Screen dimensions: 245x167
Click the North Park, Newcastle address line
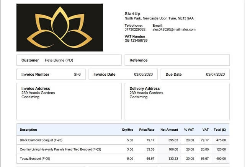(159, 18)
